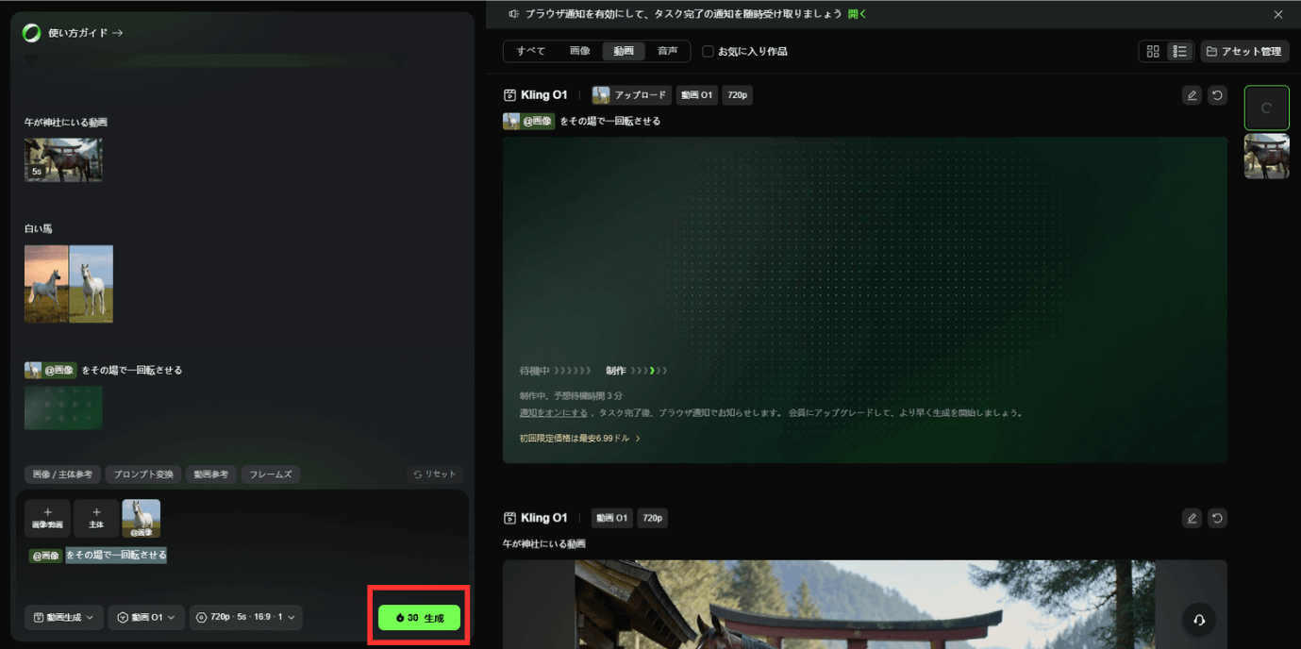Screen dimensions: 1301x649
Task: Switch to list view layout
Action: click(x=1179, y=51)
